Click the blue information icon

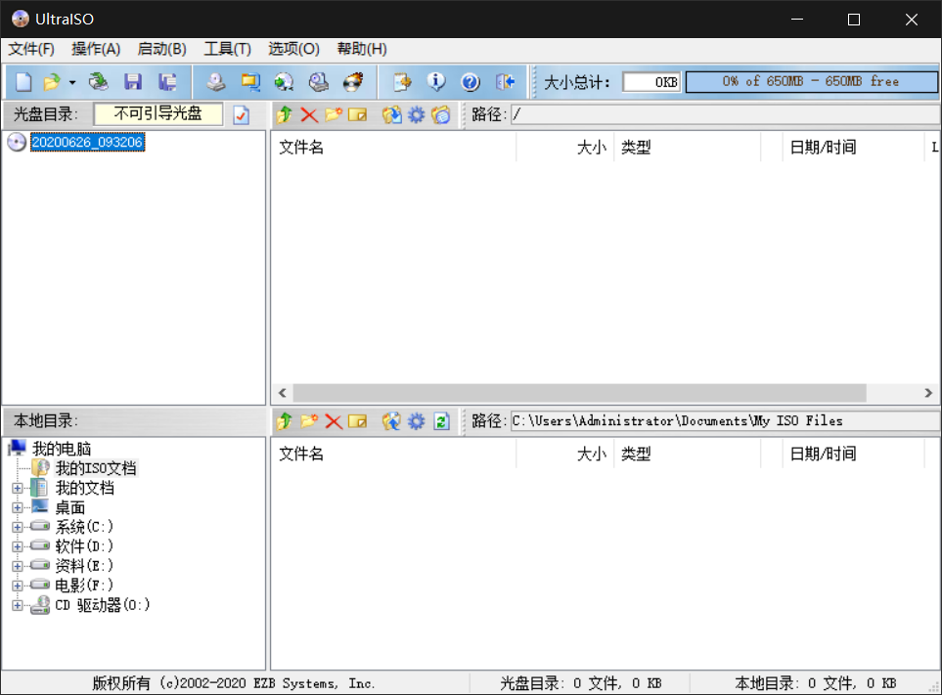click(x=436, y=82)
